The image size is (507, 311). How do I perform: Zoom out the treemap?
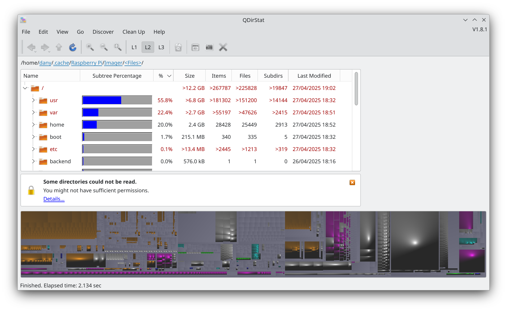(x=104, y=47)
